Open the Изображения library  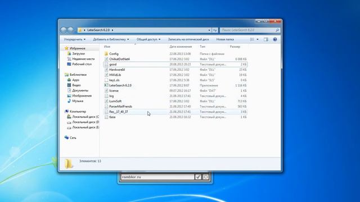click(x=82, y=96)
